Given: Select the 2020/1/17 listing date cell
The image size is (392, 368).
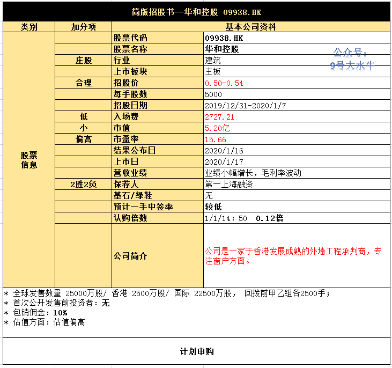Looking at the screenshot, I should [x=297, y=161].
